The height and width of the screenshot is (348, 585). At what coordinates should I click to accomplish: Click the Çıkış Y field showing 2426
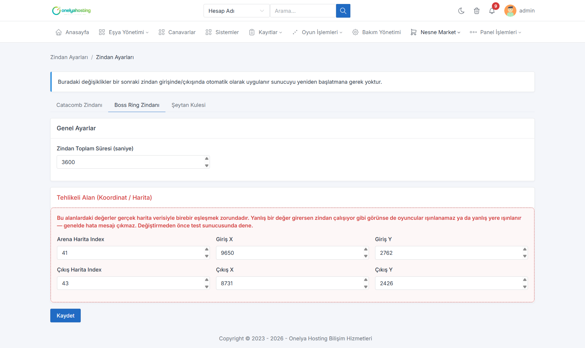(451, 283)
